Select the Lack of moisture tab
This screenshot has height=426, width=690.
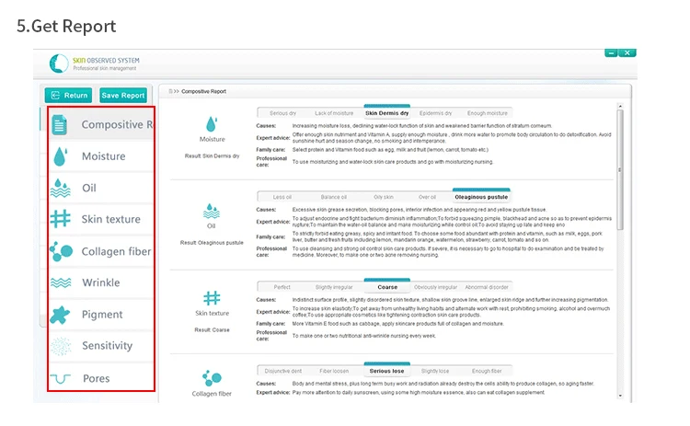pos(334,113)
